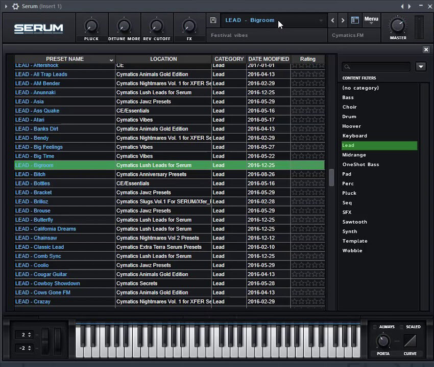This screenshot has height=367, width=434.
Task: Open the search options dropdown arrow
Action: tap(421, 67)
